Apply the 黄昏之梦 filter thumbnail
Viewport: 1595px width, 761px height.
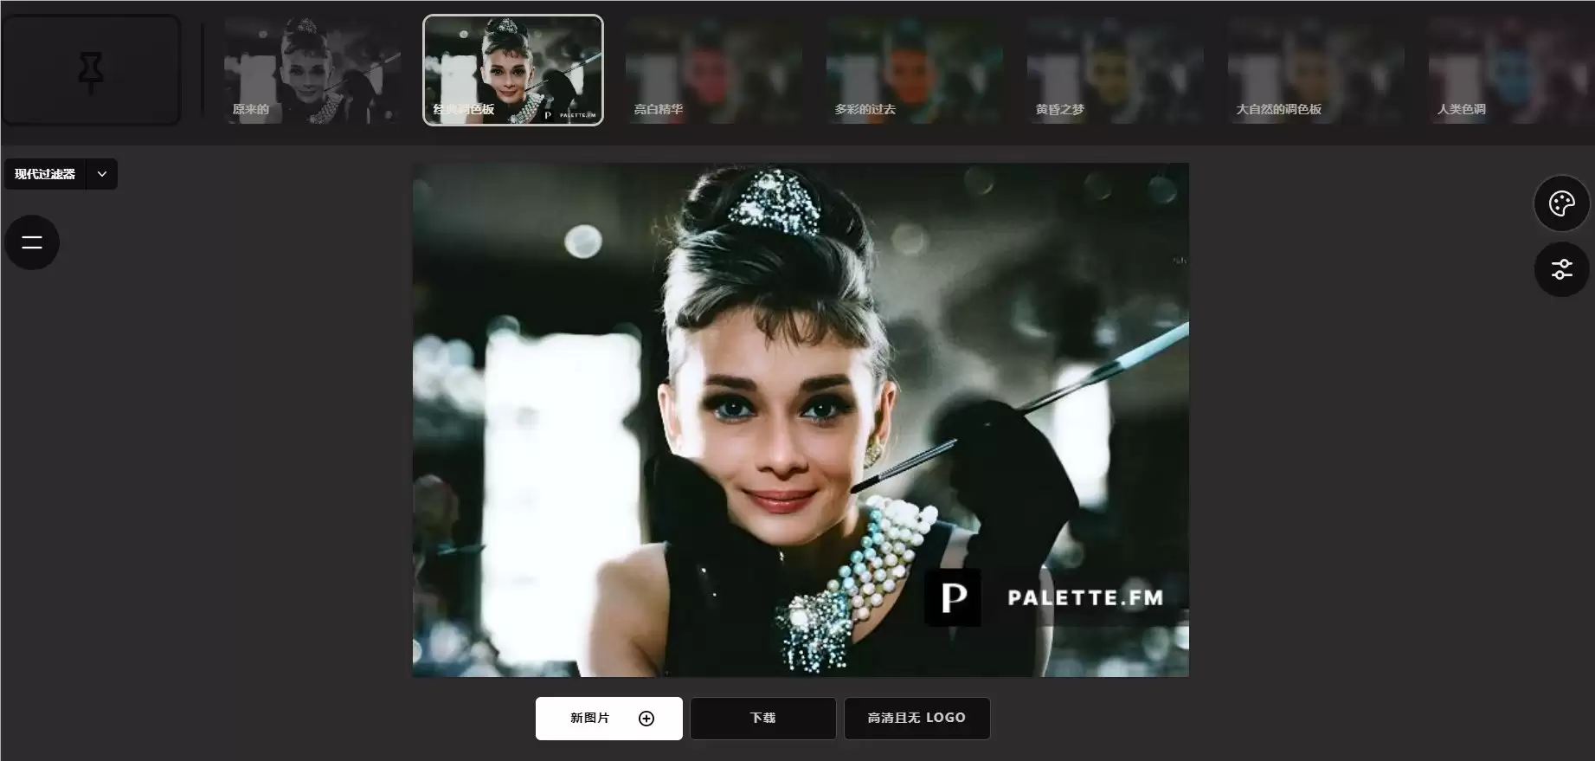(1116, 70)
